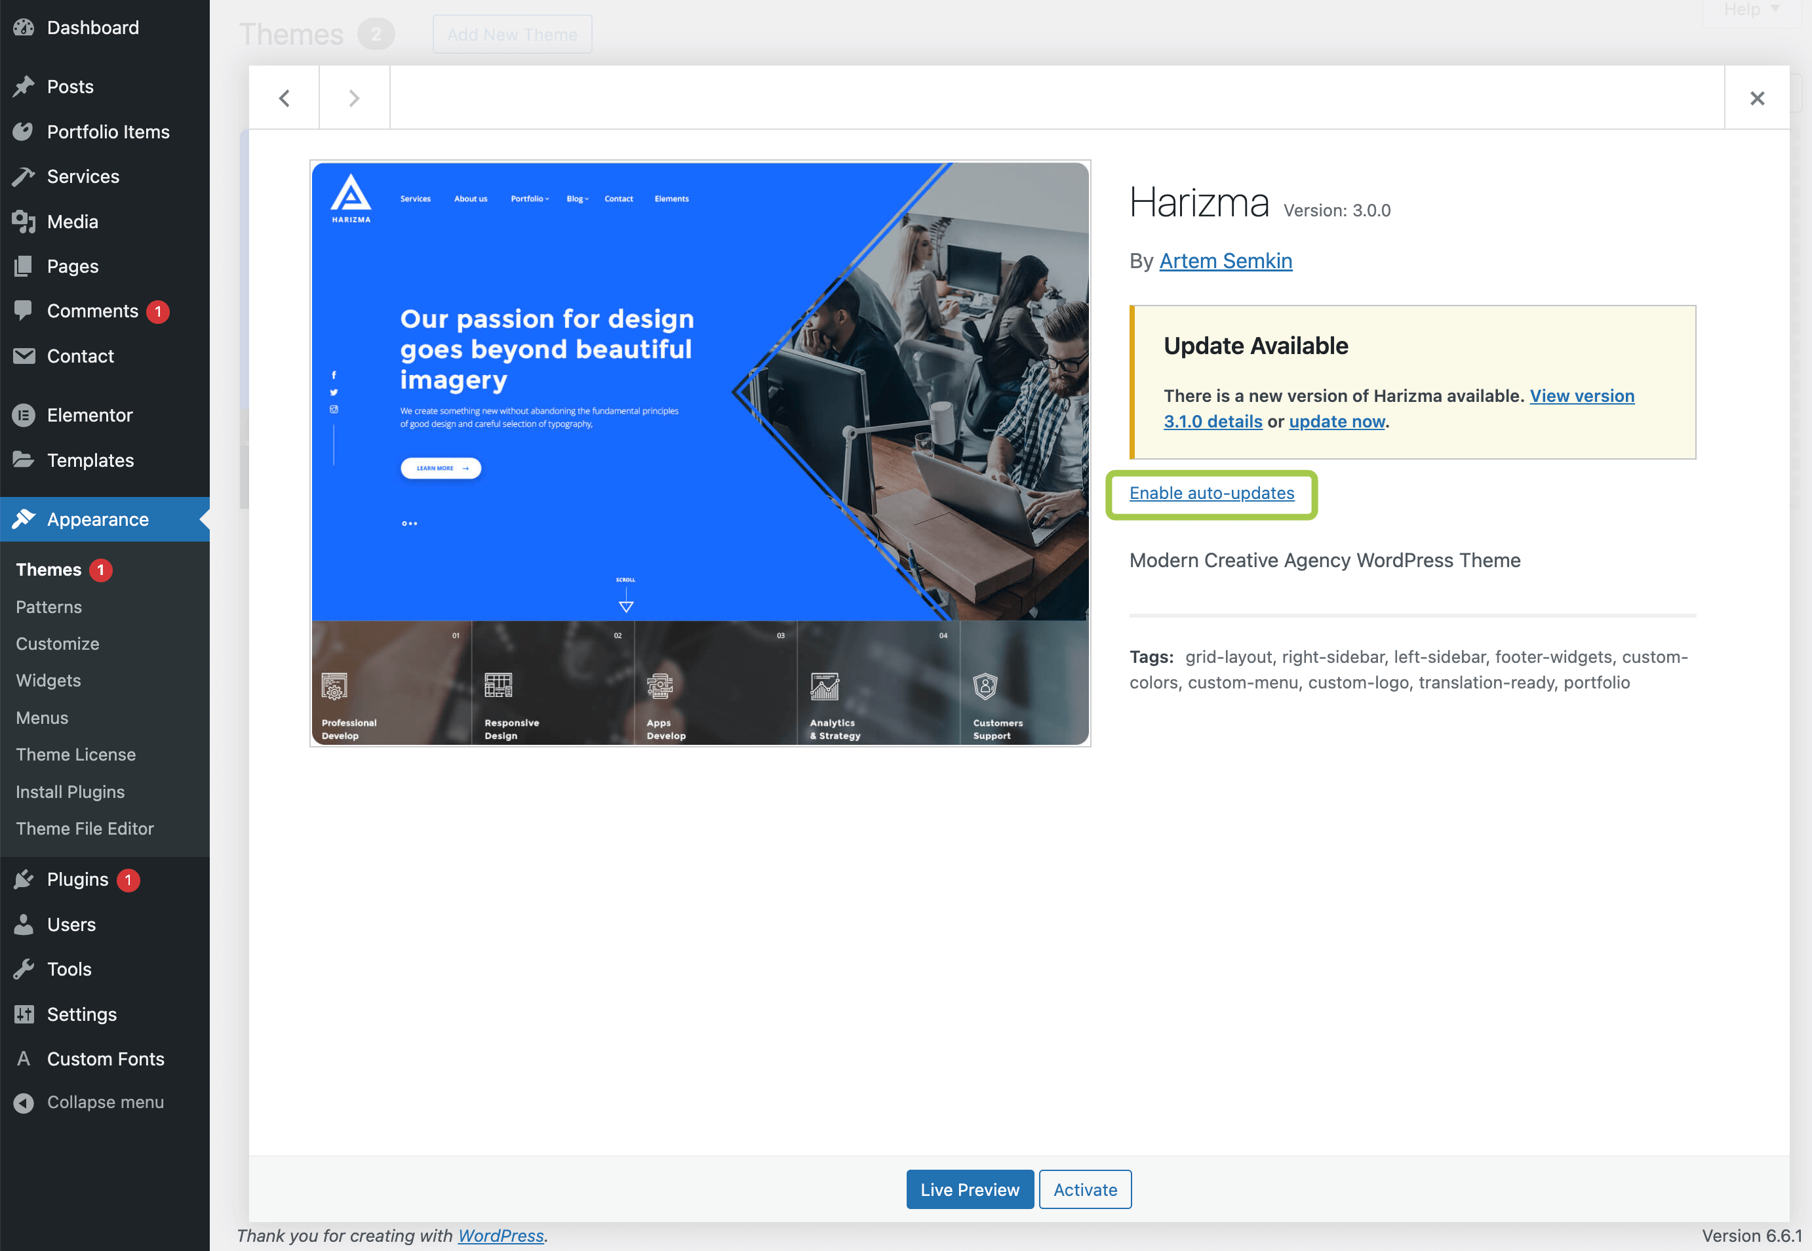
Task: Click the Harizma theme screenshot
Action: [700, 453]
